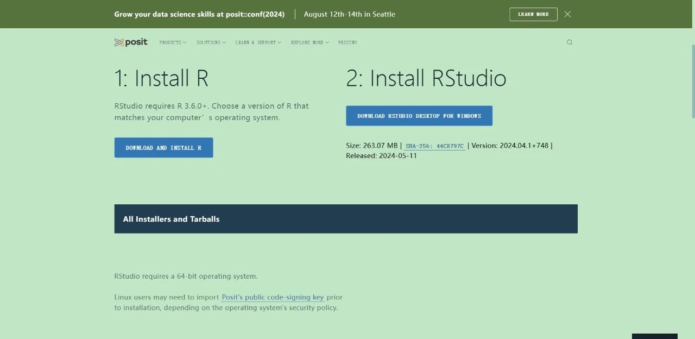Image resolution: width=695 pixels, height=339 pixels.
Task: Open the SHA-256 checksum link
Action: click(x=434, y=146)
